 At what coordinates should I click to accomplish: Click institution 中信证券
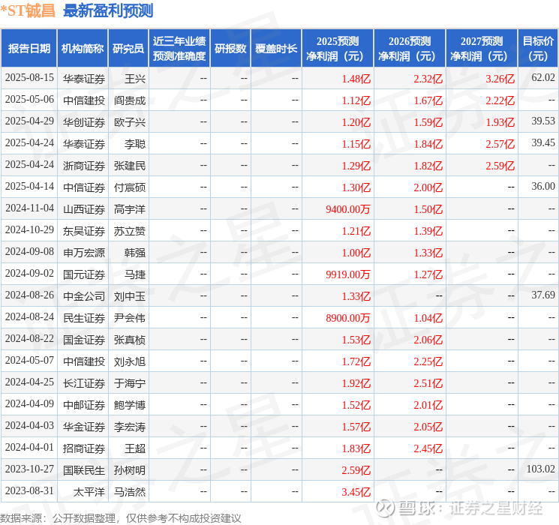coord(84,187)
